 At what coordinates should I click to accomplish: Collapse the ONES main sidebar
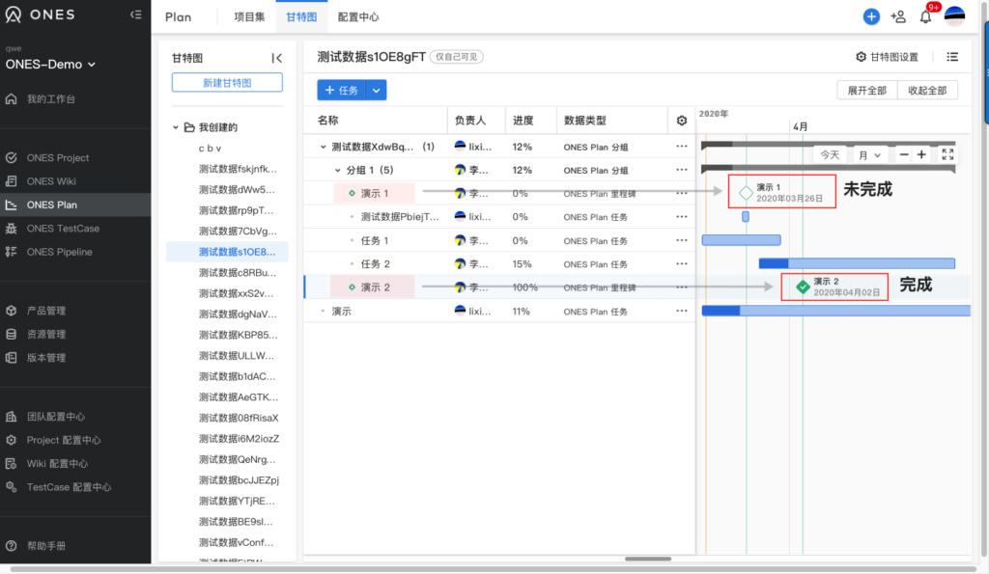point(135,14)
